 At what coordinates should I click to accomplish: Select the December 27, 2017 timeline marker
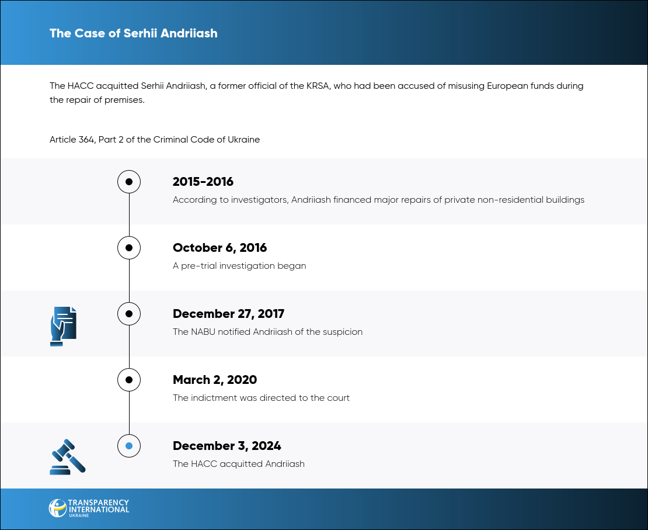[129, 314]
